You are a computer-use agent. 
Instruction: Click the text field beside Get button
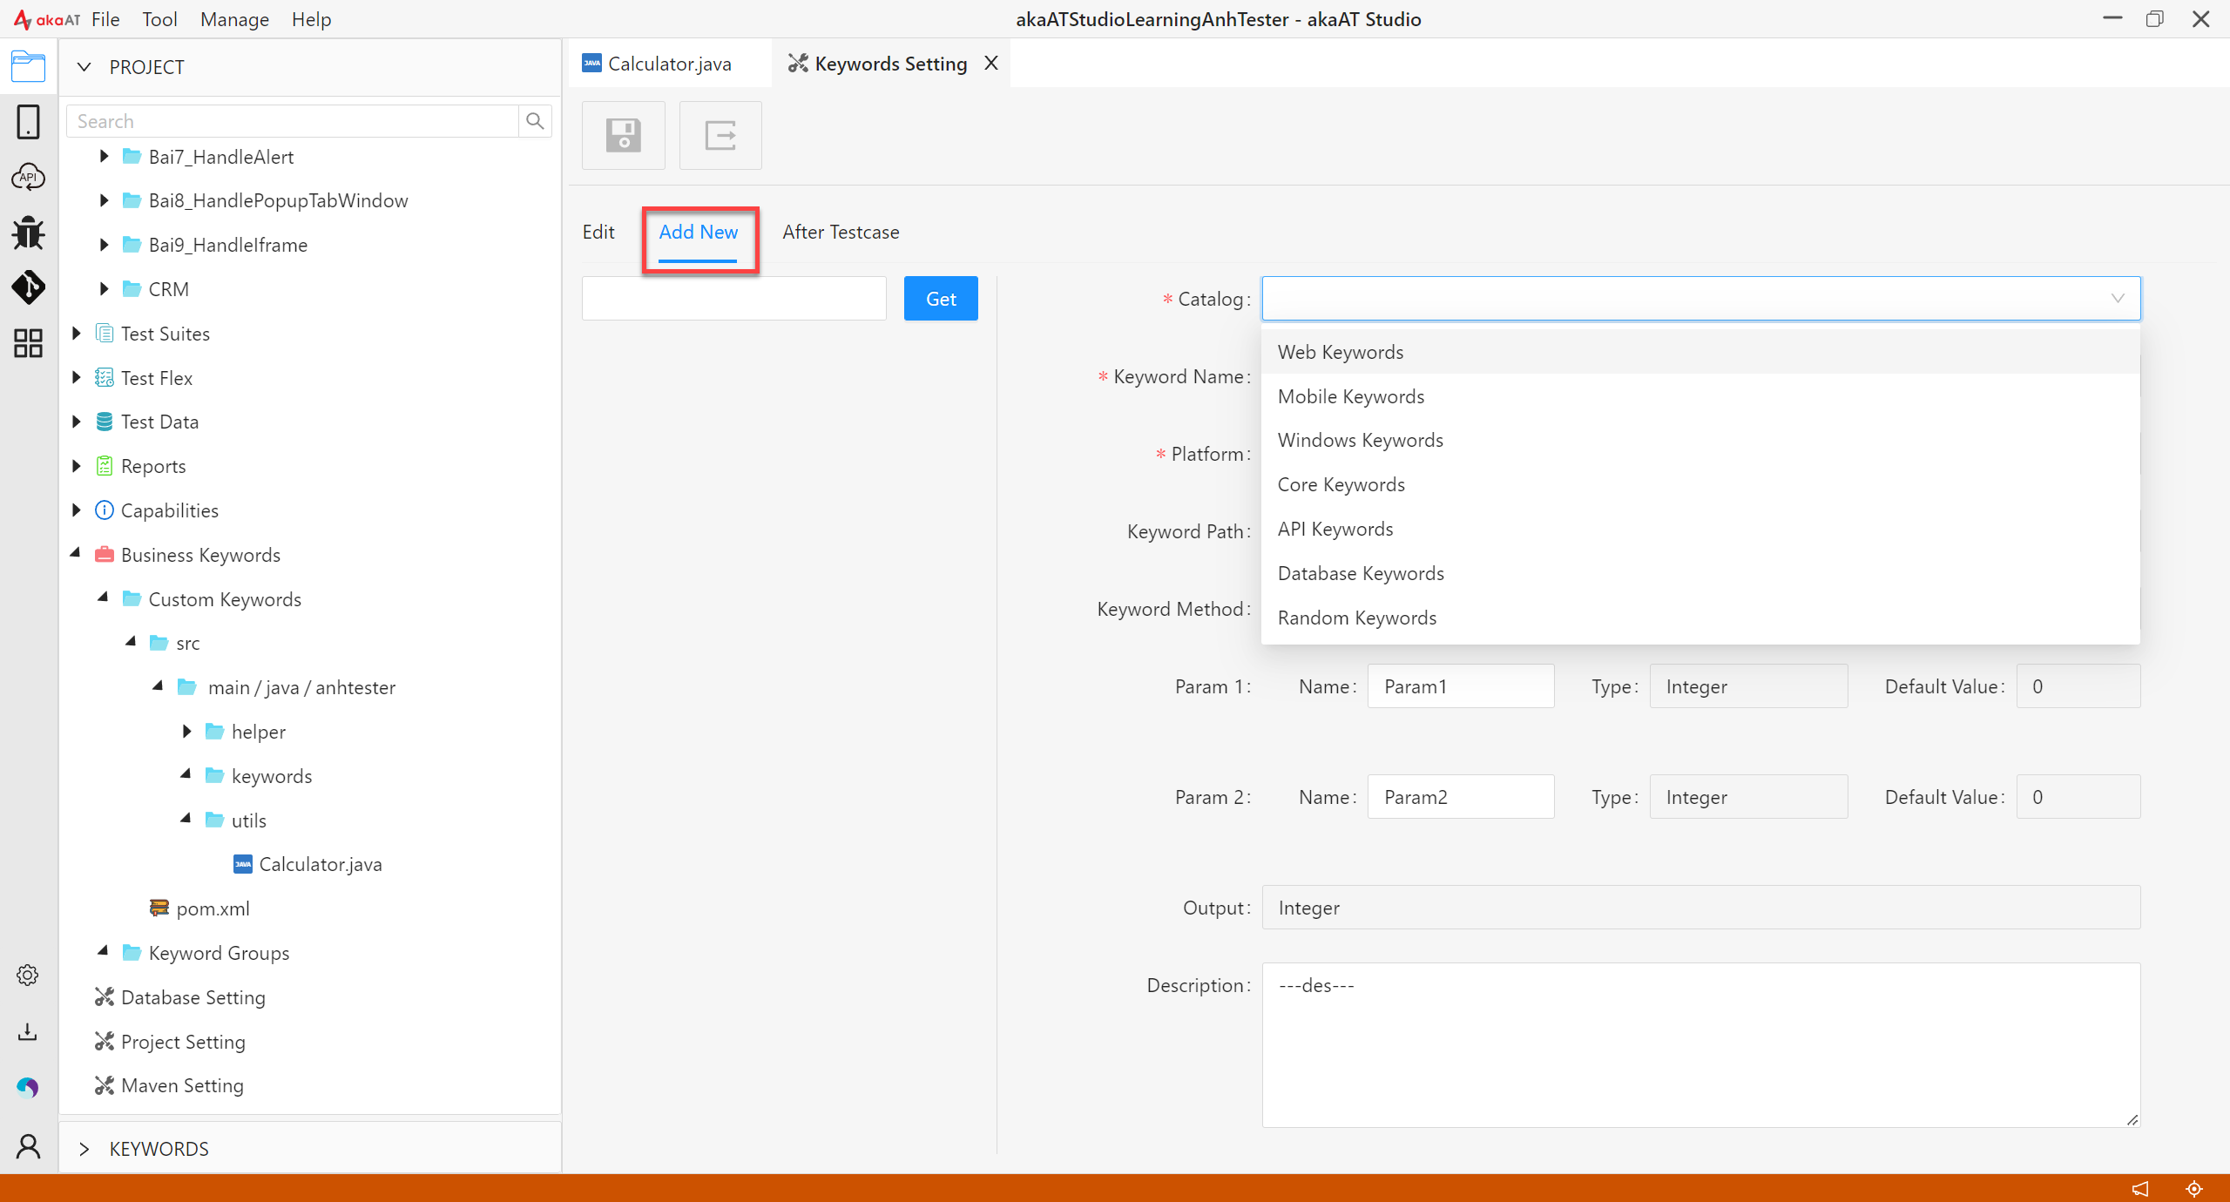734,299
